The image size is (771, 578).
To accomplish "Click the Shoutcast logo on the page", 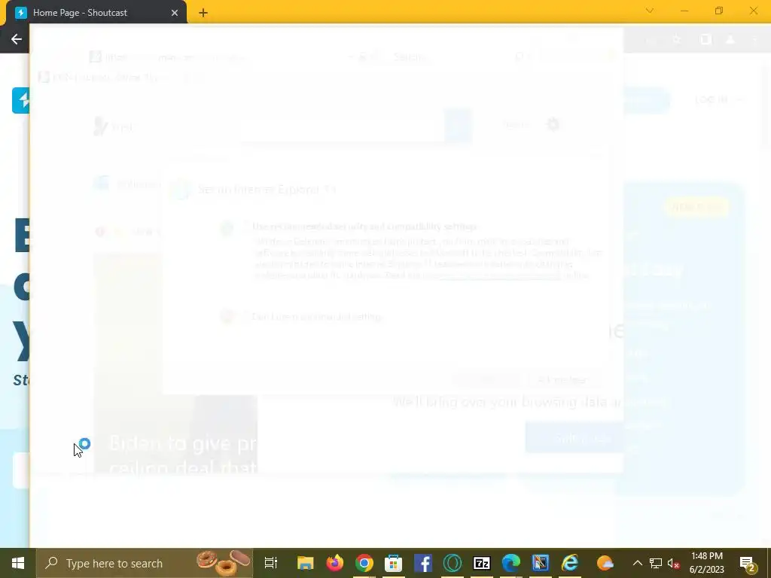I will tap(20, 100).
